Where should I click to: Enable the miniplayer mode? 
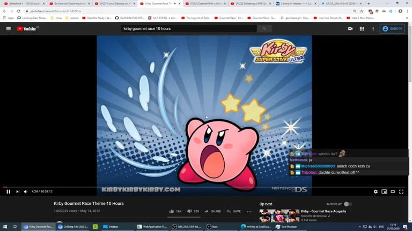(384, 192)
